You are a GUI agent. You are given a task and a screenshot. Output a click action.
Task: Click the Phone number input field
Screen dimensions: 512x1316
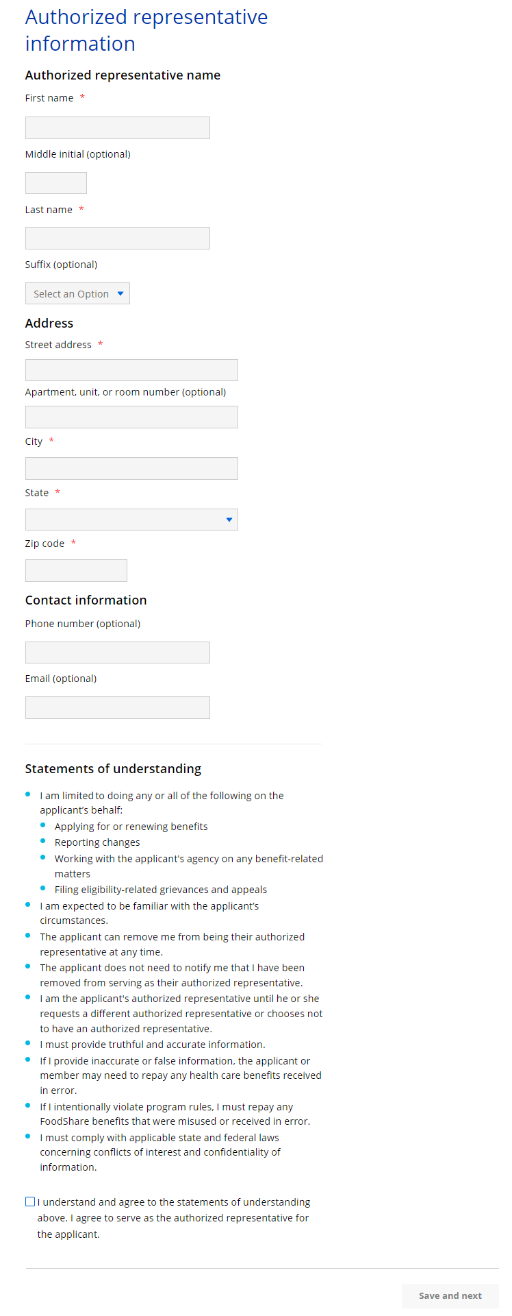coord(118,653)
